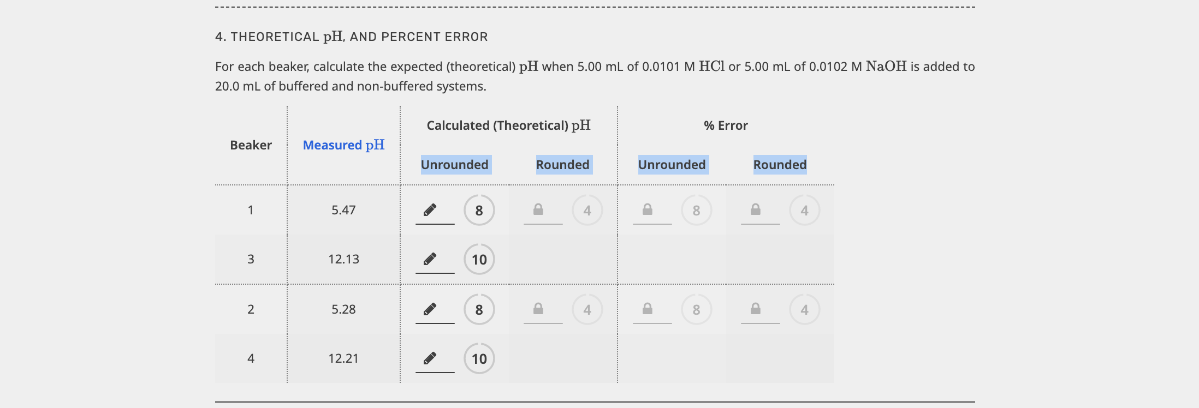Select the 4-attempts circle in Beaker 1's rounded column
The height and width of the screenshot is (408, 1199).
pyautogui.click(x=587, y=209)
